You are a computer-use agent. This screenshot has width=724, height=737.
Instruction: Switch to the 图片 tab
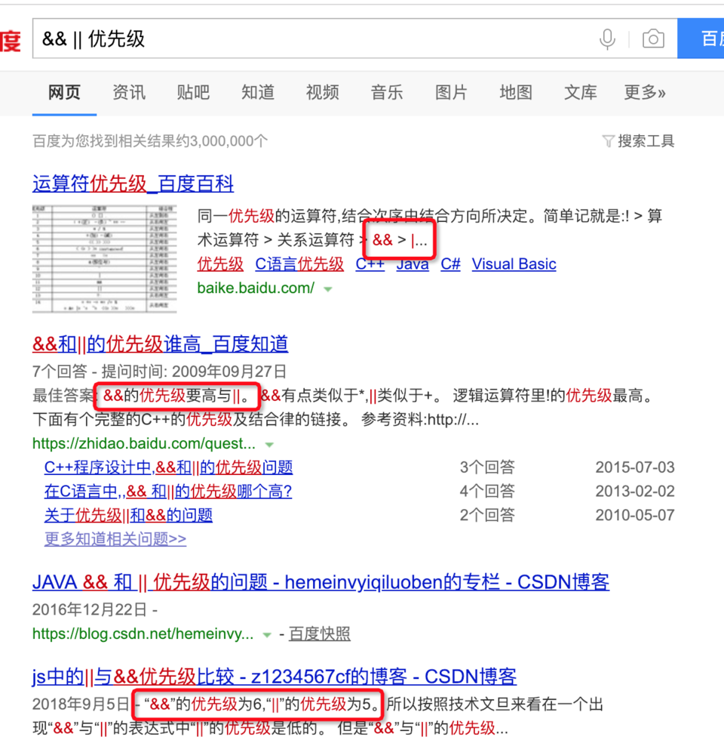click(451, 93)
